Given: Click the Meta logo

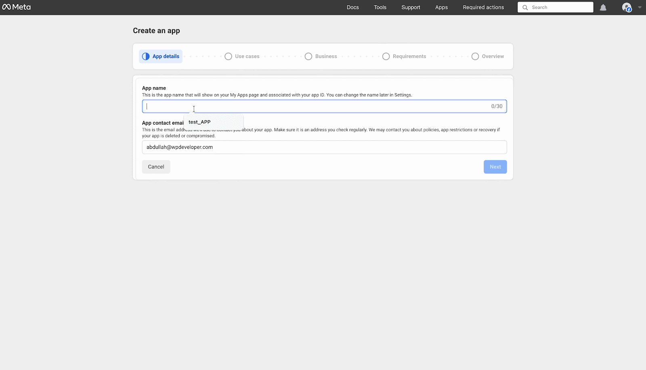Looking at the screenshot, I should (x=16, y=7).
